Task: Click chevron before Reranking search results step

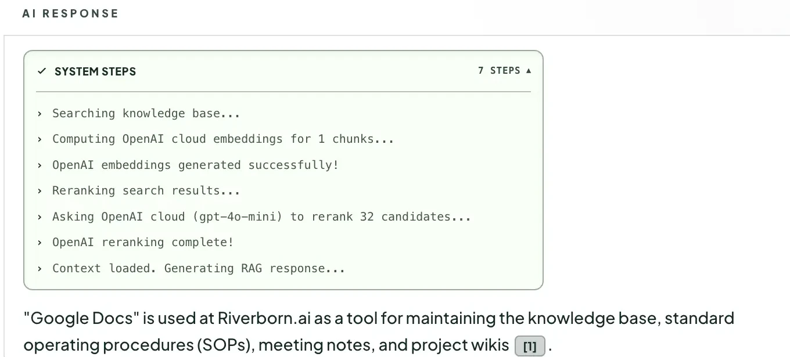Action: pos(39,191)
